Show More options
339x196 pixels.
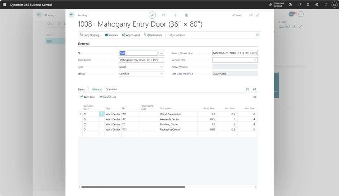(x=177, y=35)
